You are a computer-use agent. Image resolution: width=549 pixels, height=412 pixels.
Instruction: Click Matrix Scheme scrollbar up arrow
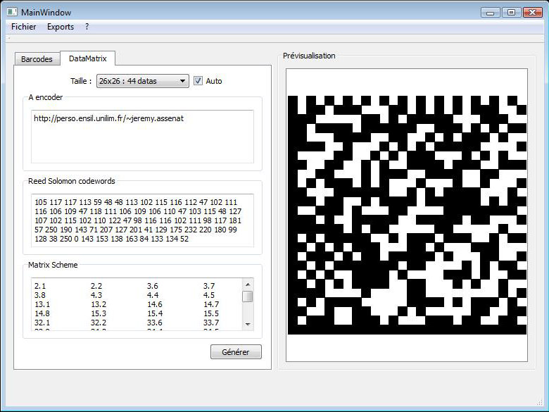[248, 285]
